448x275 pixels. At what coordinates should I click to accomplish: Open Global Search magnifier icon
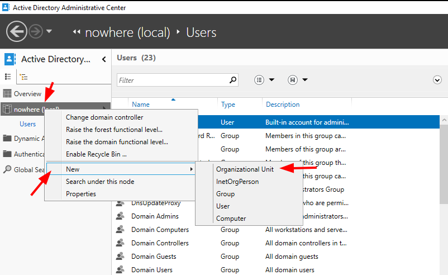tap(7, 169)
